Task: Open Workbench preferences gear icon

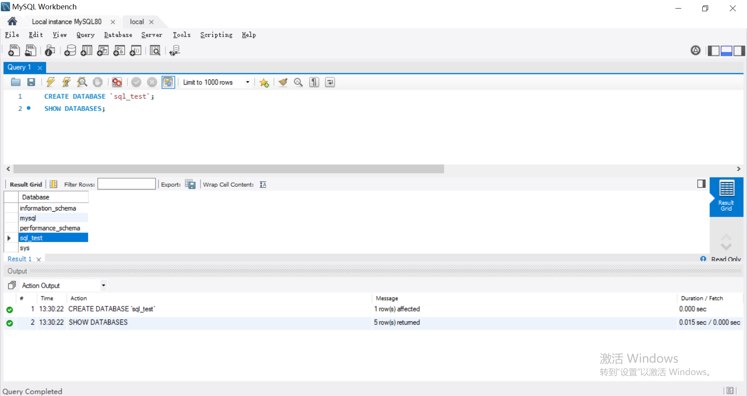Action: [696, 50]
